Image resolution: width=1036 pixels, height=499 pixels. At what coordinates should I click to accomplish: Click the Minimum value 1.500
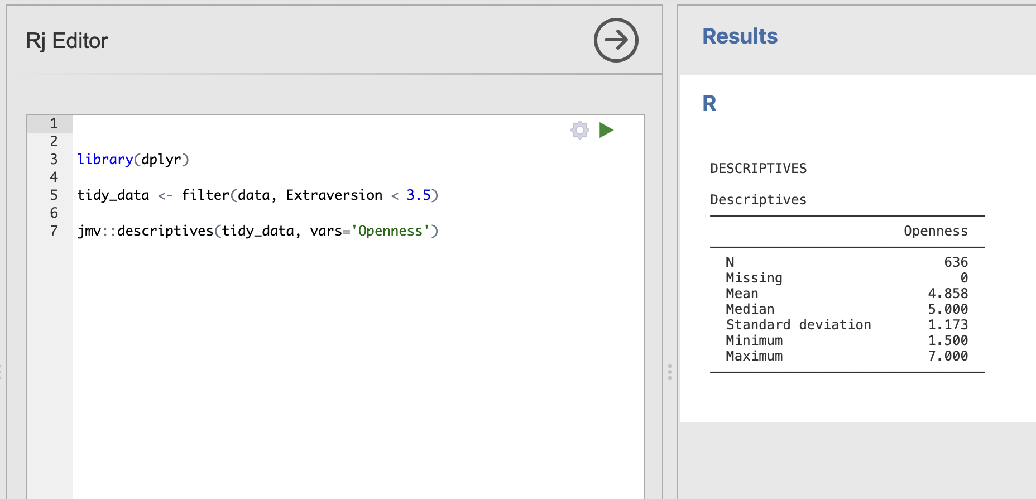[948, 340]
